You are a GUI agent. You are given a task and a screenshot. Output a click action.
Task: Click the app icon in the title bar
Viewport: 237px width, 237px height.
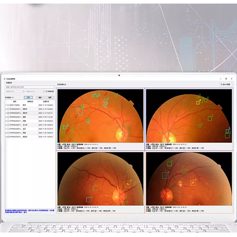point(4,79)
